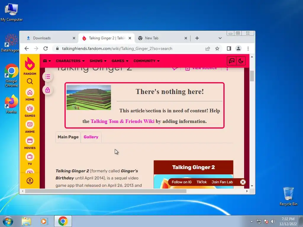Screen dimensions: 303x227
Task: Click the forward navigation arrow
Action: 36,48
